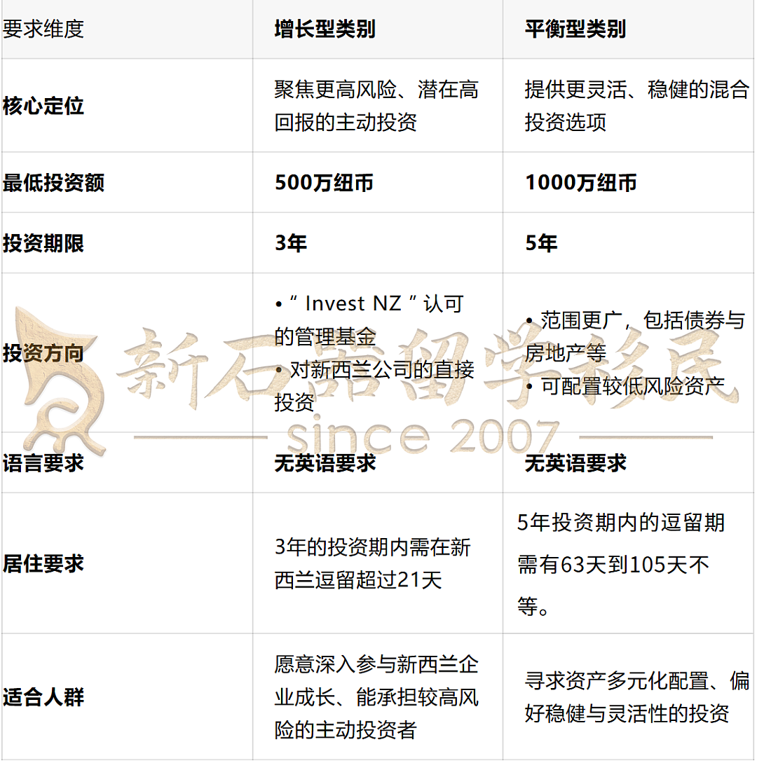The width and height of the screenshot is (757, 763).
Task: Click the row label '投资方向'
Action: [43, 353]
